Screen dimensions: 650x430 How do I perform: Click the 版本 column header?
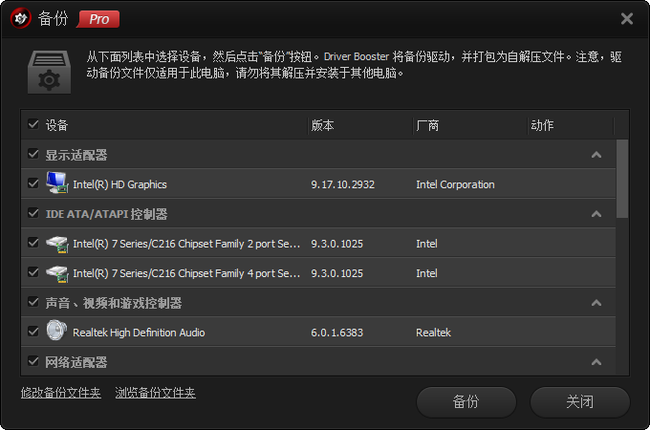pyautogui.click(x=322, y=125)
